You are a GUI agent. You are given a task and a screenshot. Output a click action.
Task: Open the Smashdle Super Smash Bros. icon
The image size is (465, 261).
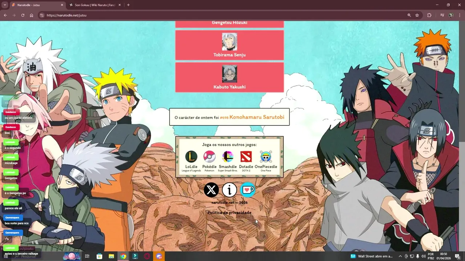pyautogui.click(x=228, y=157)
